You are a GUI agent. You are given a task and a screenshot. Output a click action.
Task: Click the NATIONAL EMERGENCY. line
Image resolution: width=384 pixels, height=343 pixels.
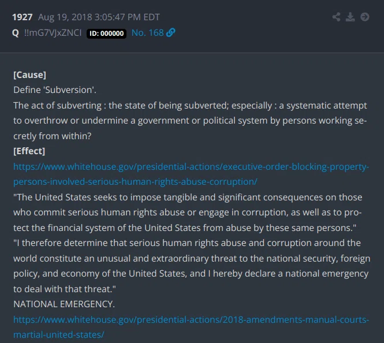point(64,304)
